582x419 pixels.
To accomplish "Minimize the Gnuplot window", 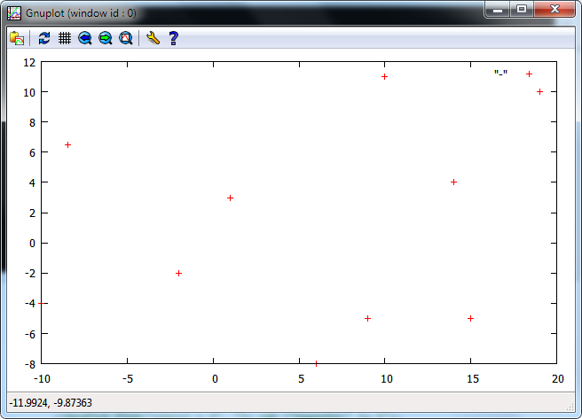I will [498, 9].
